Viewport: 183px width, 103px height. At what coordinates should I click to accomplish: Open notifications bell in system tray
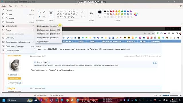180,100
